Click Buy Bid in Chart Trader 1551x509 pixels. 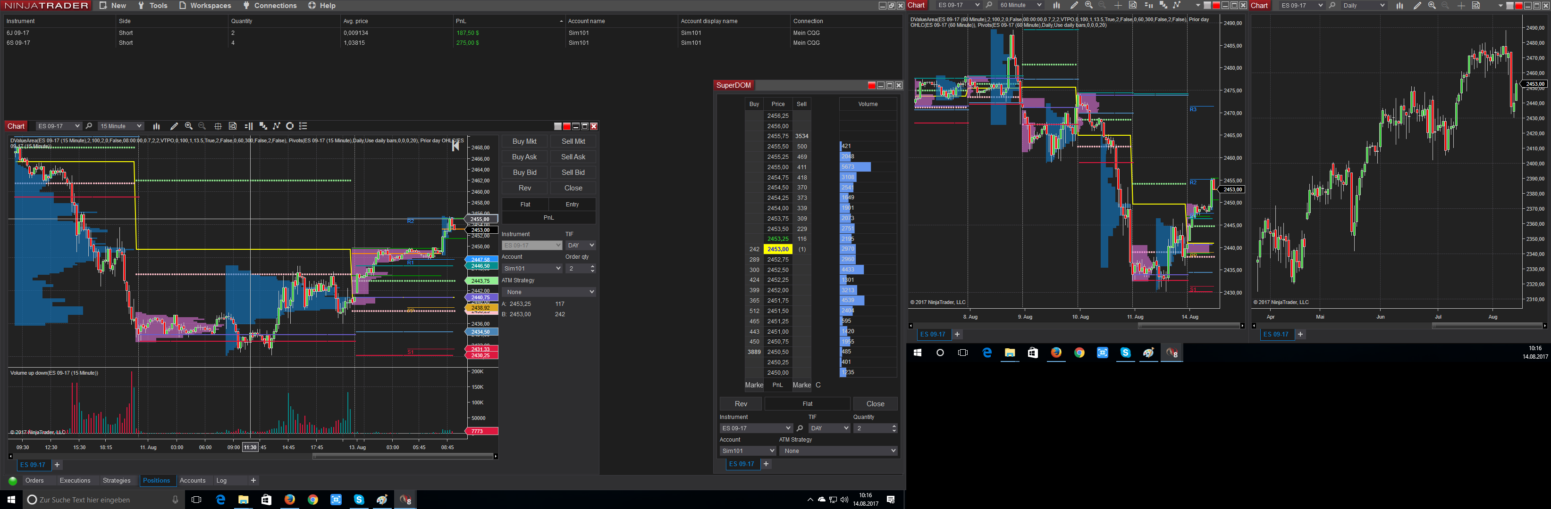pos(524,172)
